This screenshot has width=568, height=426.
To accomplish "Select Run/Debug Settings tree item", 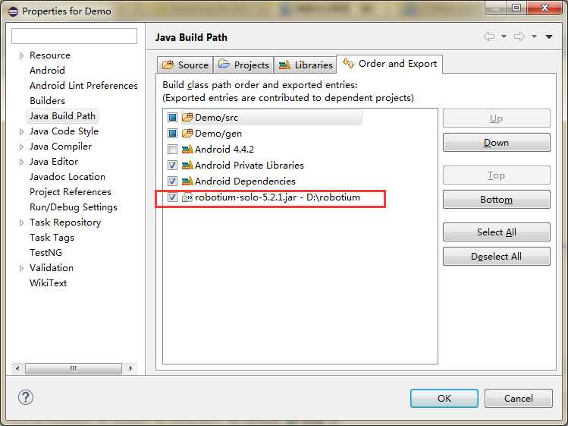I will coord(74,207).
